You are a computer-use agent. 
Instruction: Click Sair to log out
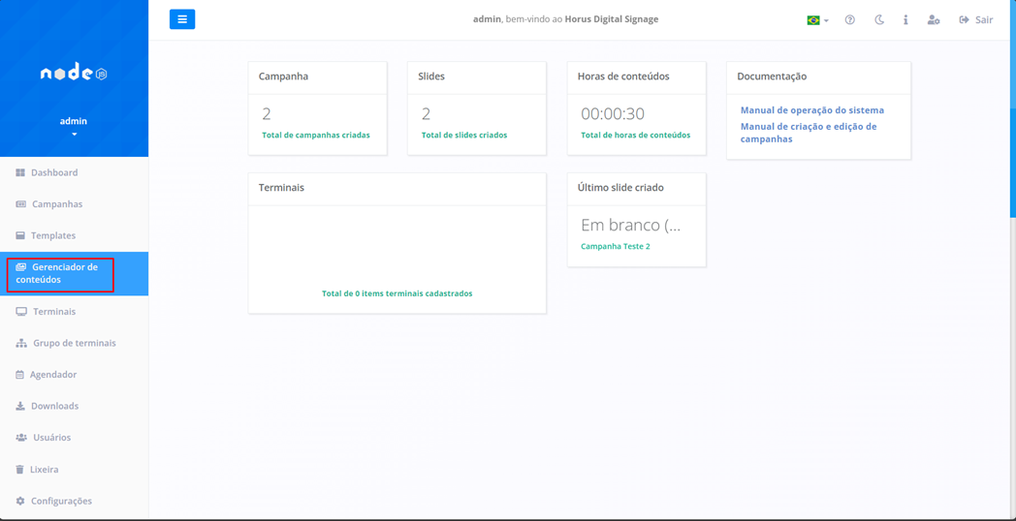[976, 19]
